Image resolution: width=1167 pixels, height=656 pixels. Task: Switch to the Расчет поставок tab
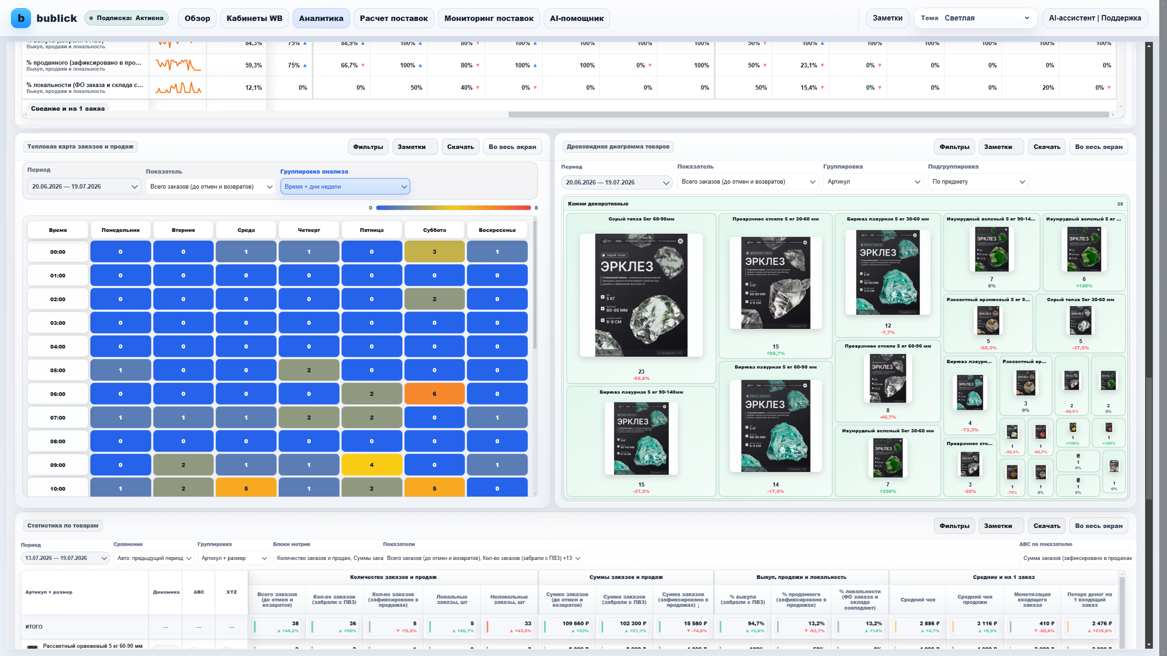pyautogui.click(x=394, y=18)
